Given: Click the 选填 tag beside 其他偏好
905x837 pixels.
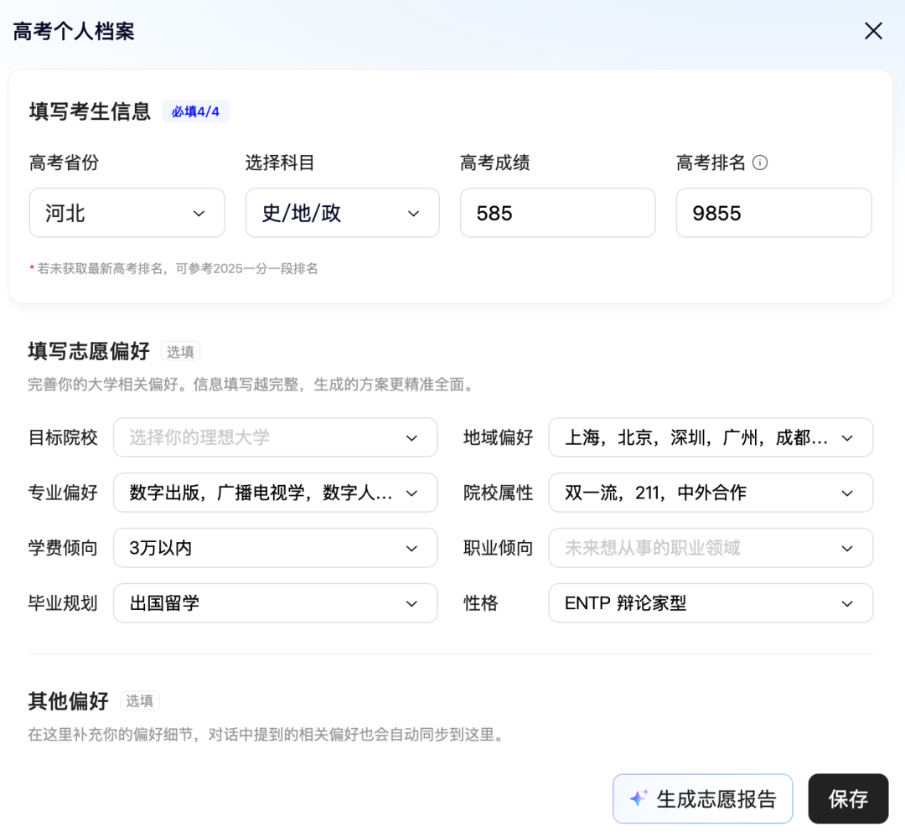Looking at the screenshot, I should 140,700.
